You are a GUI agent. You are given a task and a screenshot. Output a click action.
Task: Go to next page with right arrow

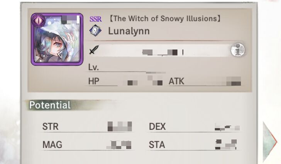pos(270,142)
